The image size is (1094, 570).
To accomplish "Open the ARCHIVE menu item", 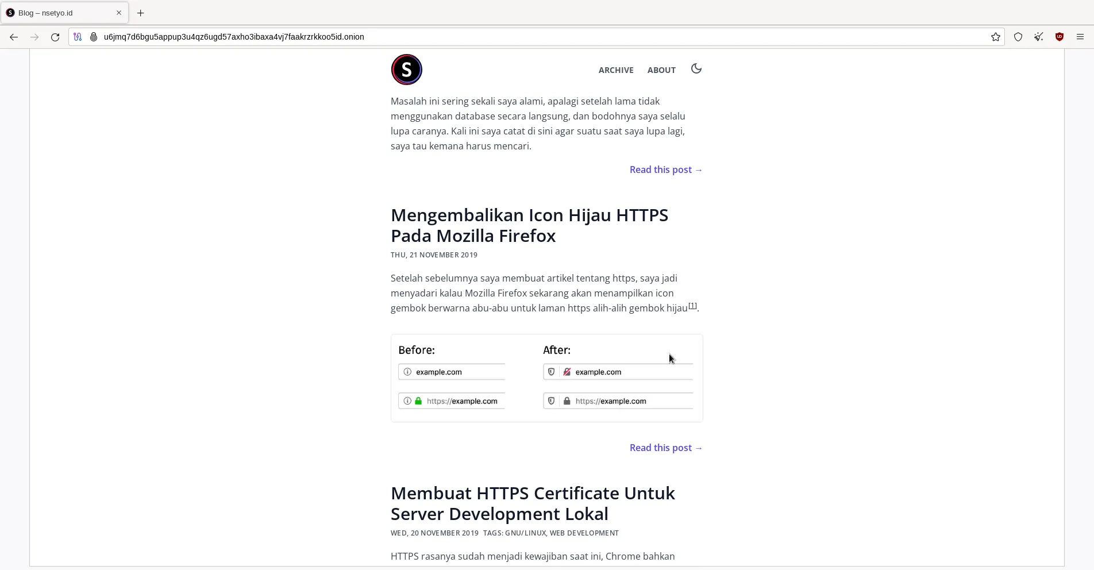I will 615,70.
